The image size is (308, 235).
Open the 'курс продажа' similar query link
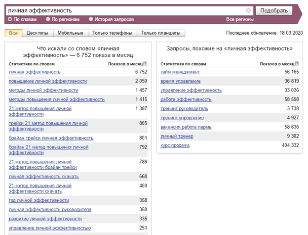coord(175,145)
